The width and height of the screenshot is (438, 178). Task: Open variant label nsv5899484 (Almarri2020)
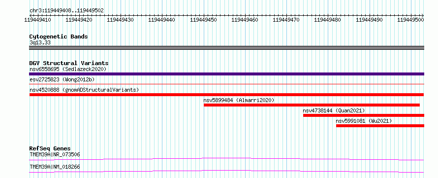pos(239,100)
